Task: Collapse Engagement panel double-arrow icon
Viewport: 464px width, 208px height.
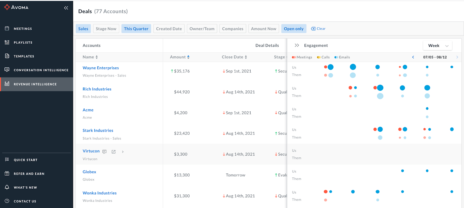Action: pyautogui.click(x=297, y=45)
